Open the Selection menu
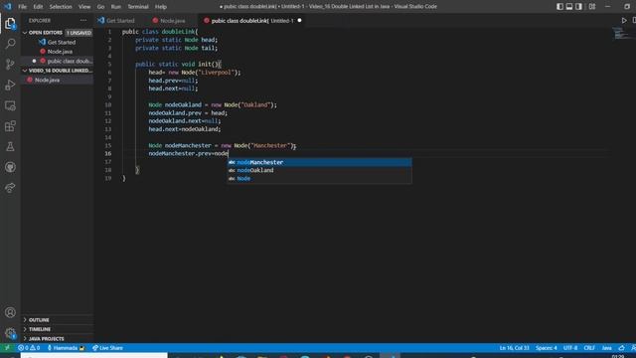636x358 pixels. click(x=61, y=7)
